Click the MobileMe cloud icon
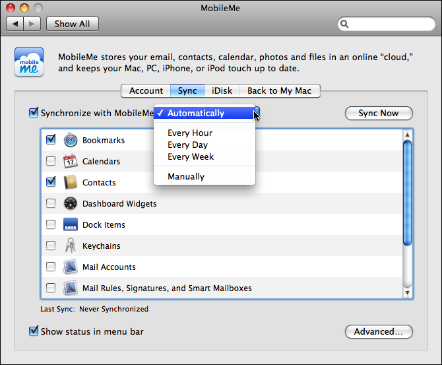This screenshot has height=365, width=442. click(x=29, y=62)
